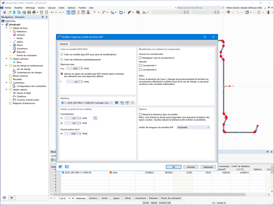Viewport: 274px width, 205px height.
Task: Click the 'Entrez un mot-clé' search field
Action: coord(198,8)
